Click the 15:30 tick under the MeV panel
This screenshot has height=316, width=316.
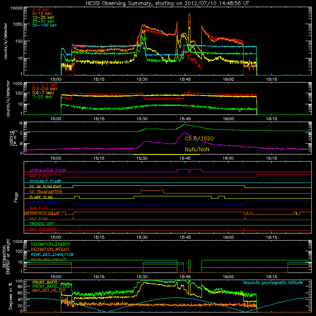pyautogui.click(x=142, y=119)
